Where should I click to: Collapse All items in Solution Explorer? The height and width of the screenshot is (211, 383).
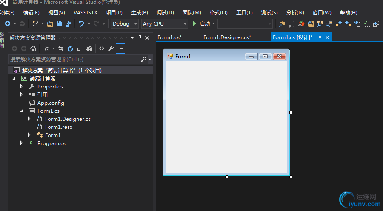[x=80, y=48]
